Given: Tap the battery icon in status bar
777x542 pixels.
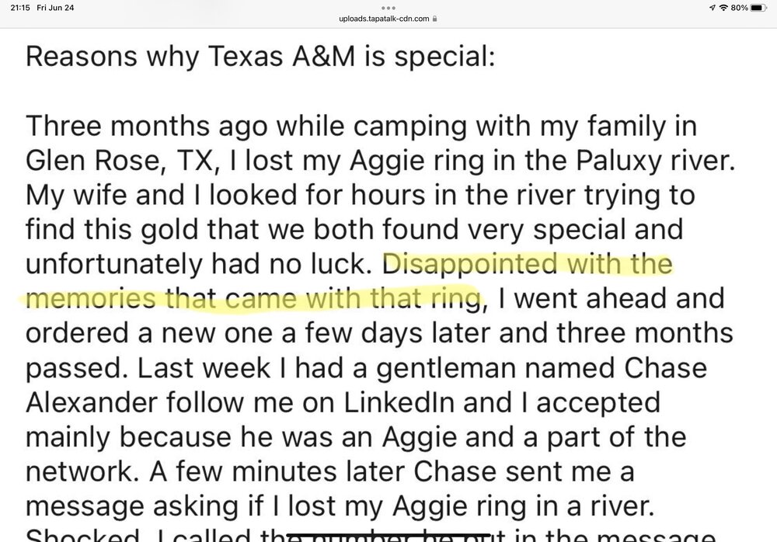Looking at the screenshot, I should (760, 7).
